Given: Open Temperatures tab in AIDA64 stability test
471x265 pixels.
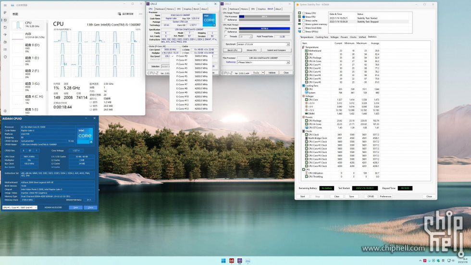Looking at the screenshot, I should click(x=307, y=37).
